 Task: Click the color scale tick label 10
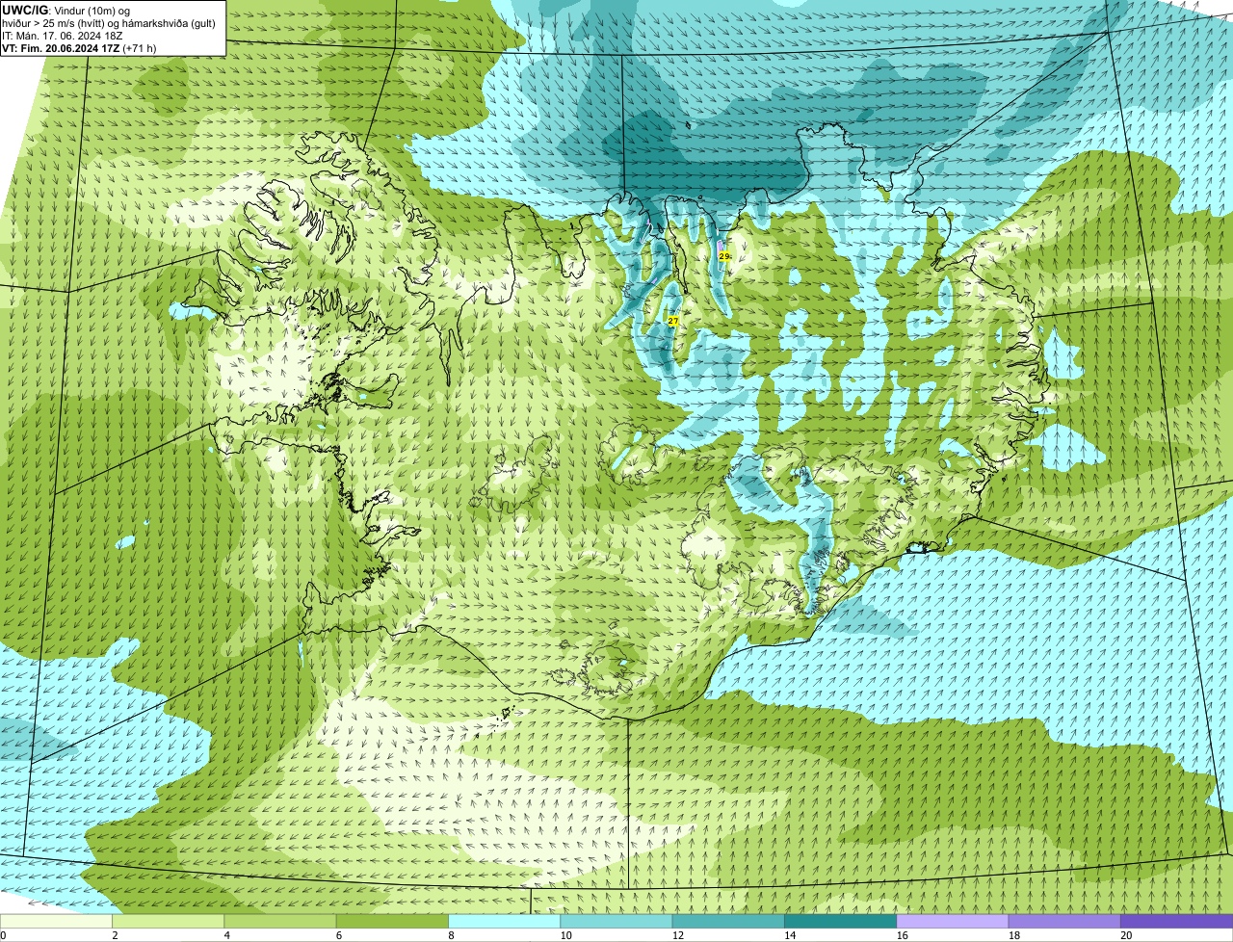565,935
